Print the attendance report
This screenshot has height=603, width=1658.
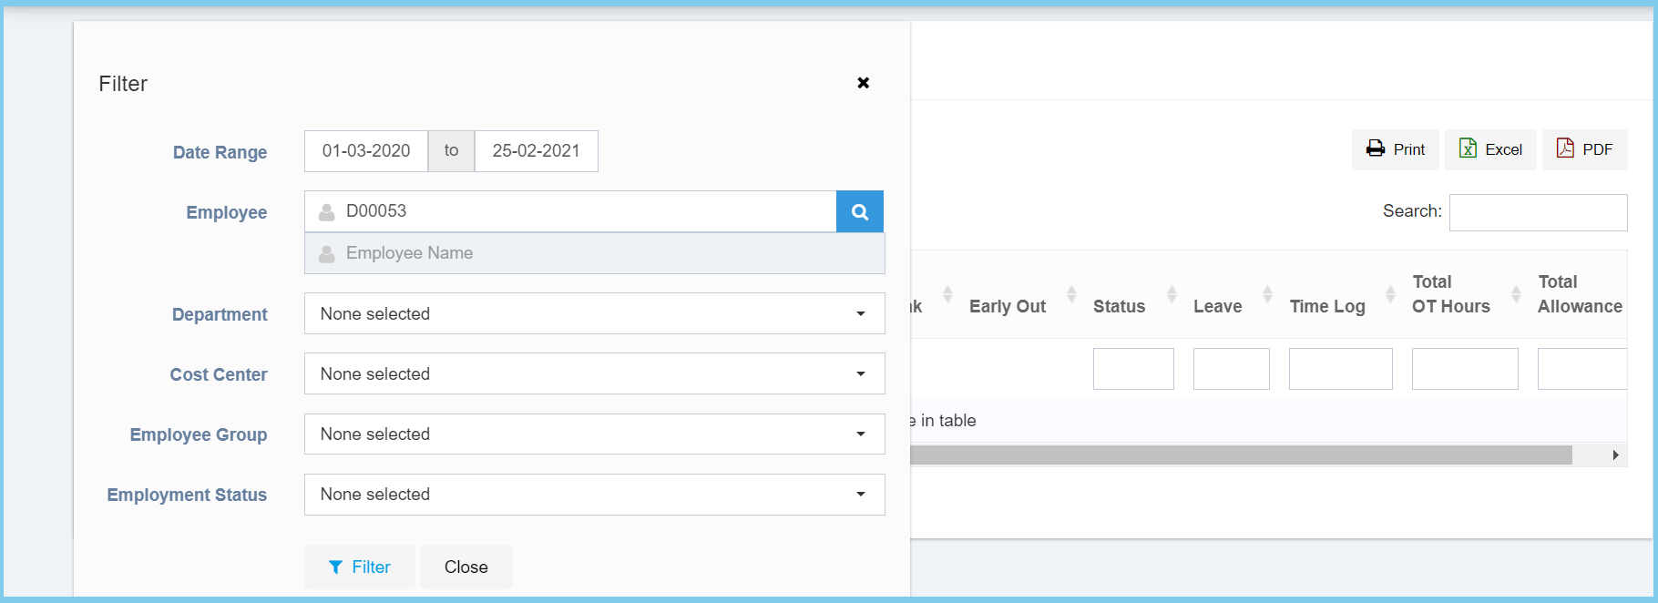point(1395,149)
